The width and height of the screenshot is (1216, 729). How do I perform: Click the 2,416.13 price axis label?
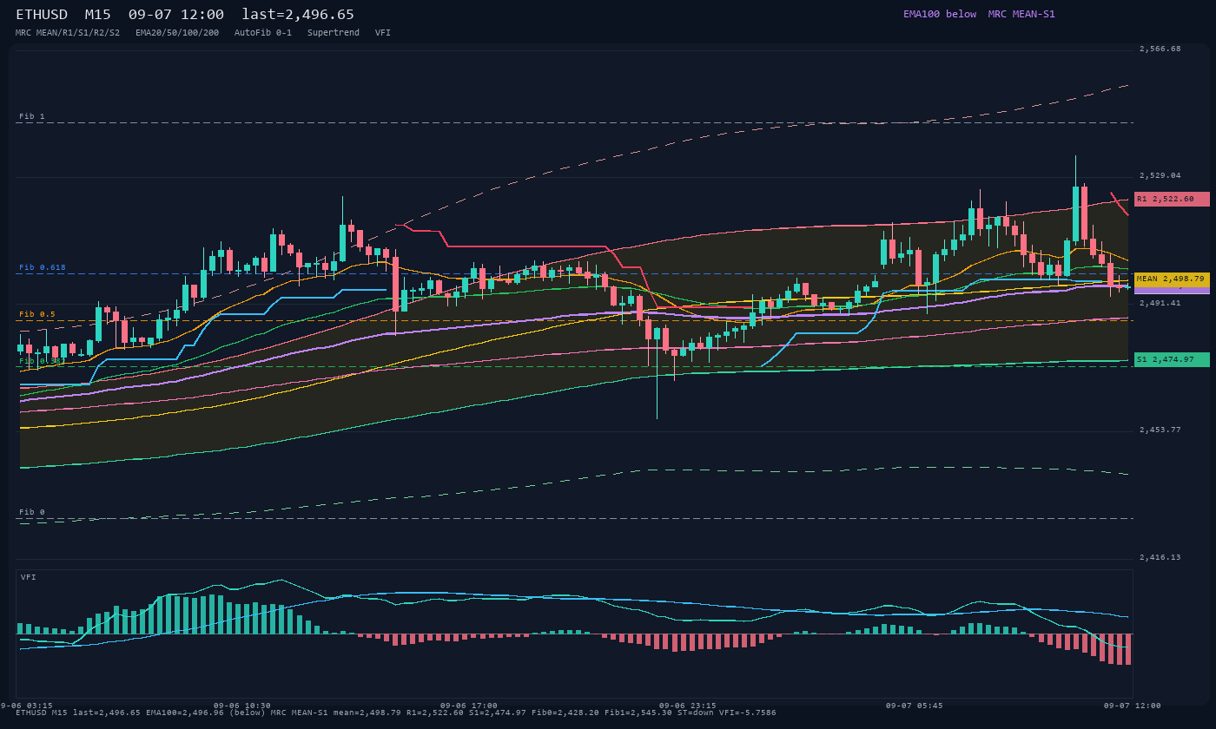click(1160, 557)
